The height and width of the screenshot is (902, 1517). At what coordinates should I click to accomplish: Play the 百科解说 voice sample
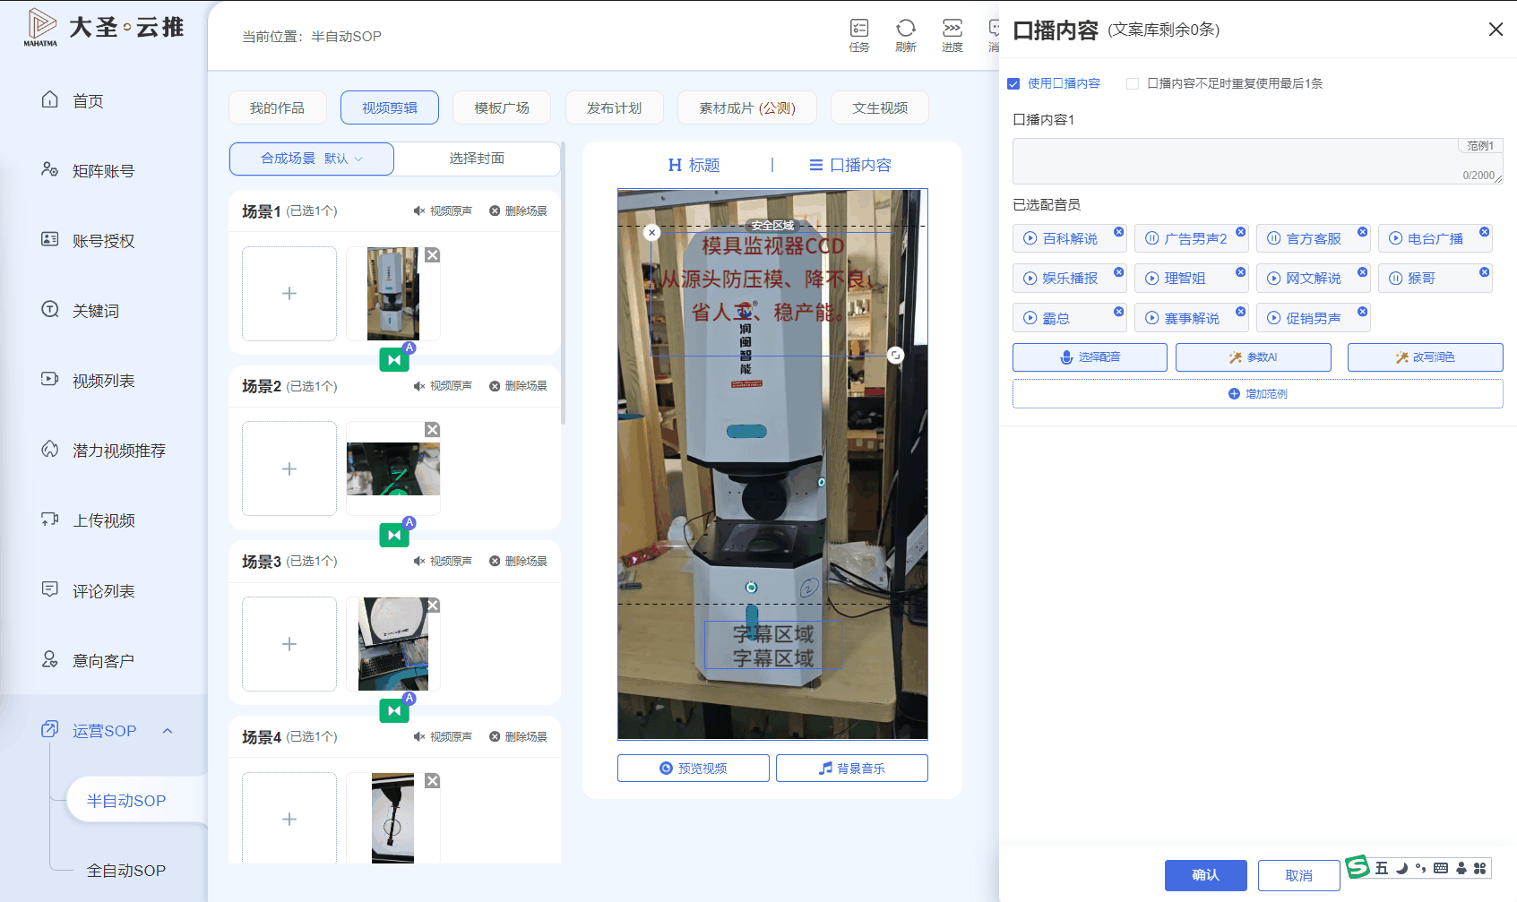(x=1030, y=238)
